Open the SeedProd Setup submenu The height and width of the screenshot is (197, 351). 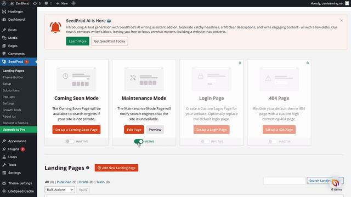pos(7,84)
